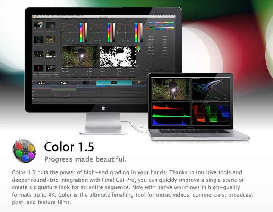The height and width of the screenshot is (212, 273).
Task: Select the green color swatch
Action: click(x=152, y=29)
